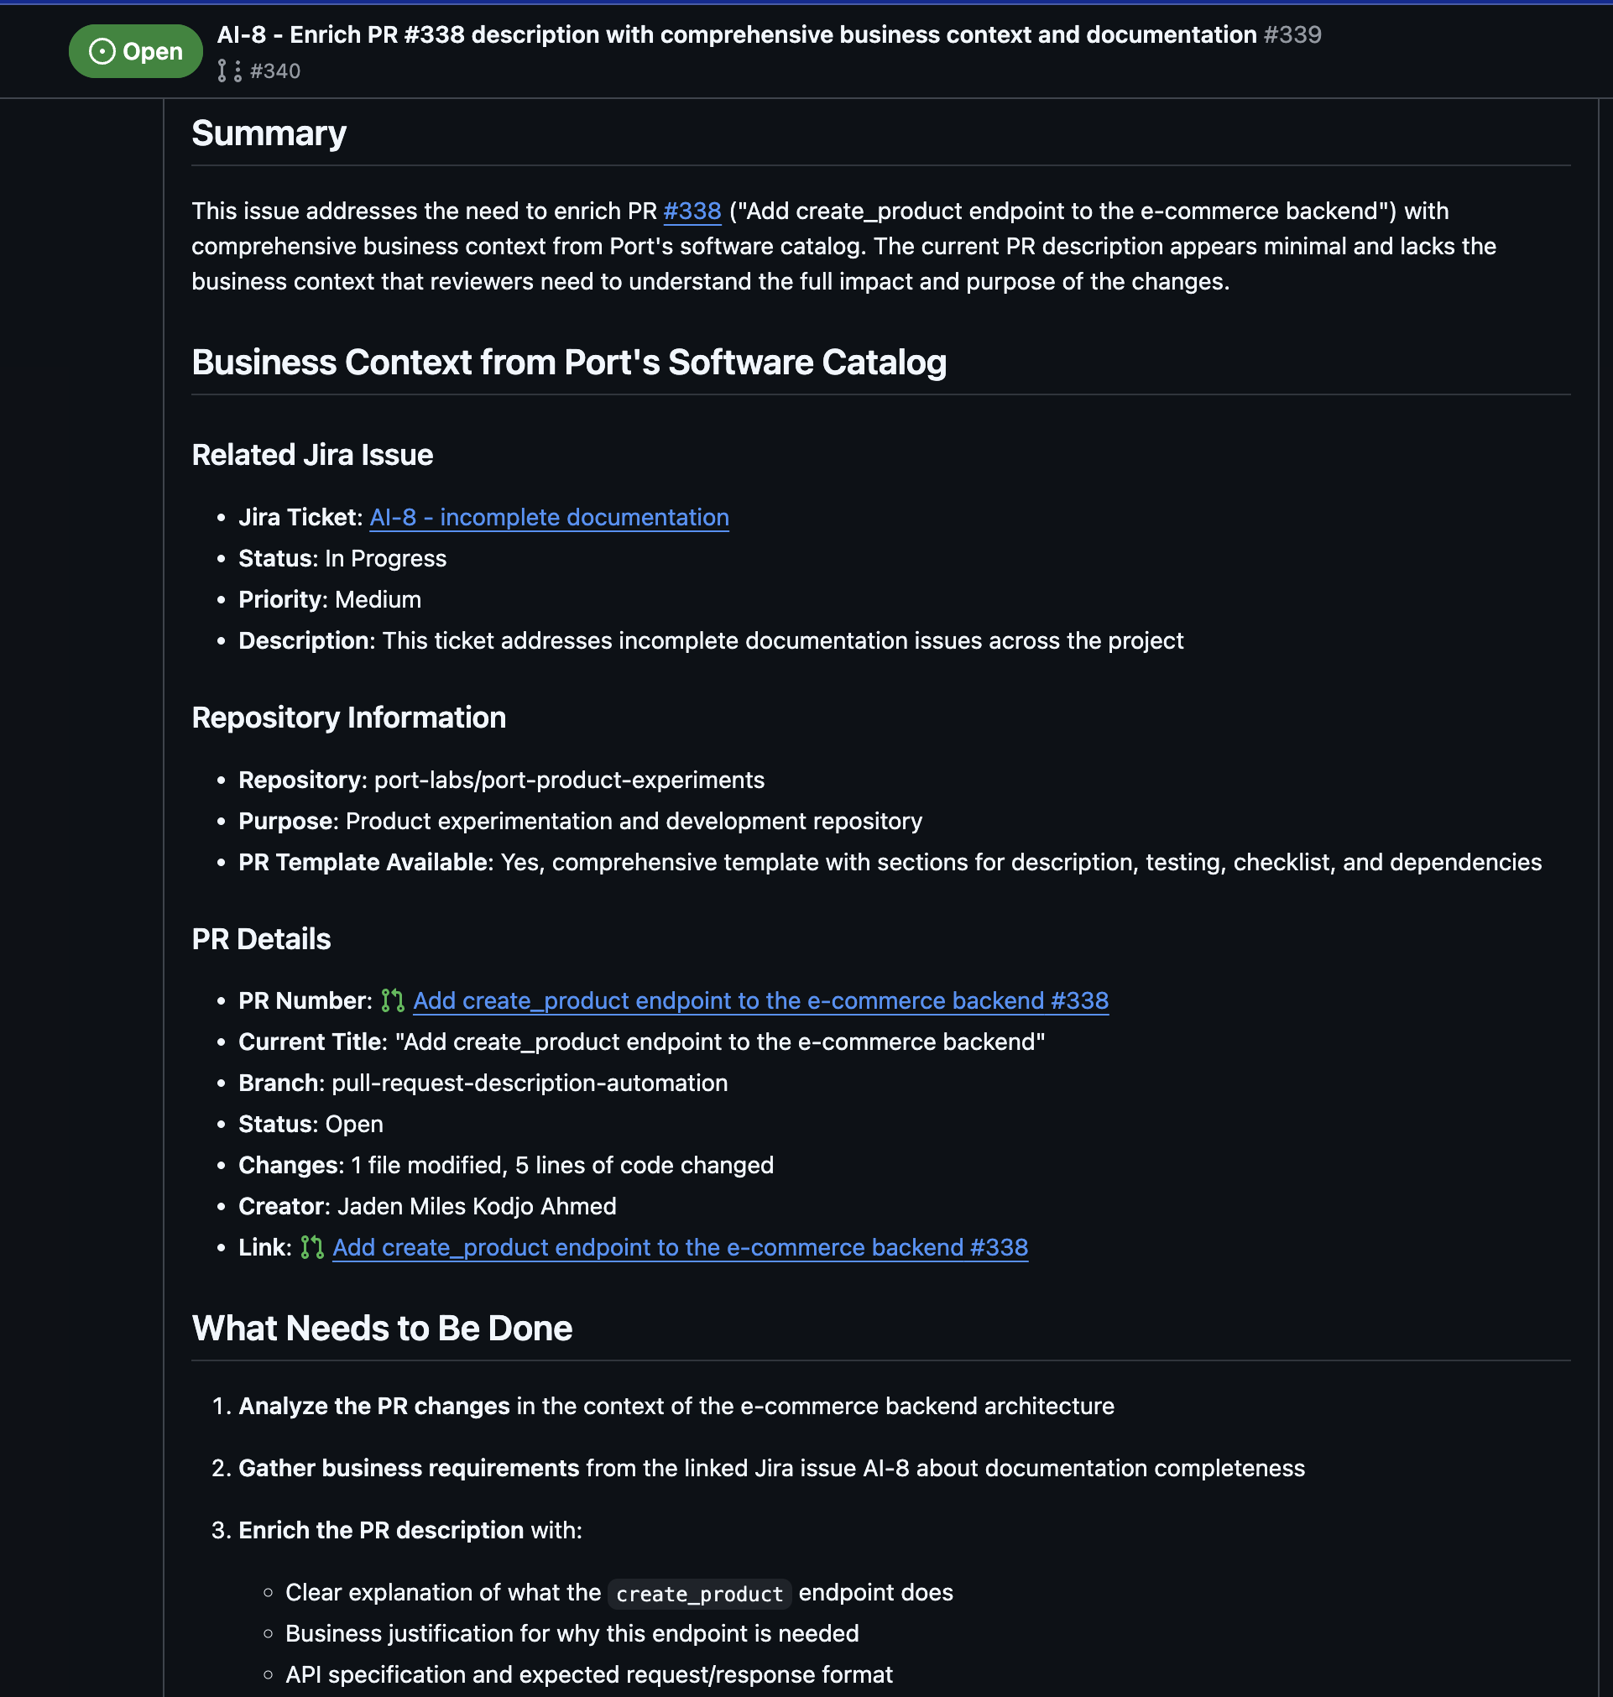Open linked pull request #340

point(275,70)
